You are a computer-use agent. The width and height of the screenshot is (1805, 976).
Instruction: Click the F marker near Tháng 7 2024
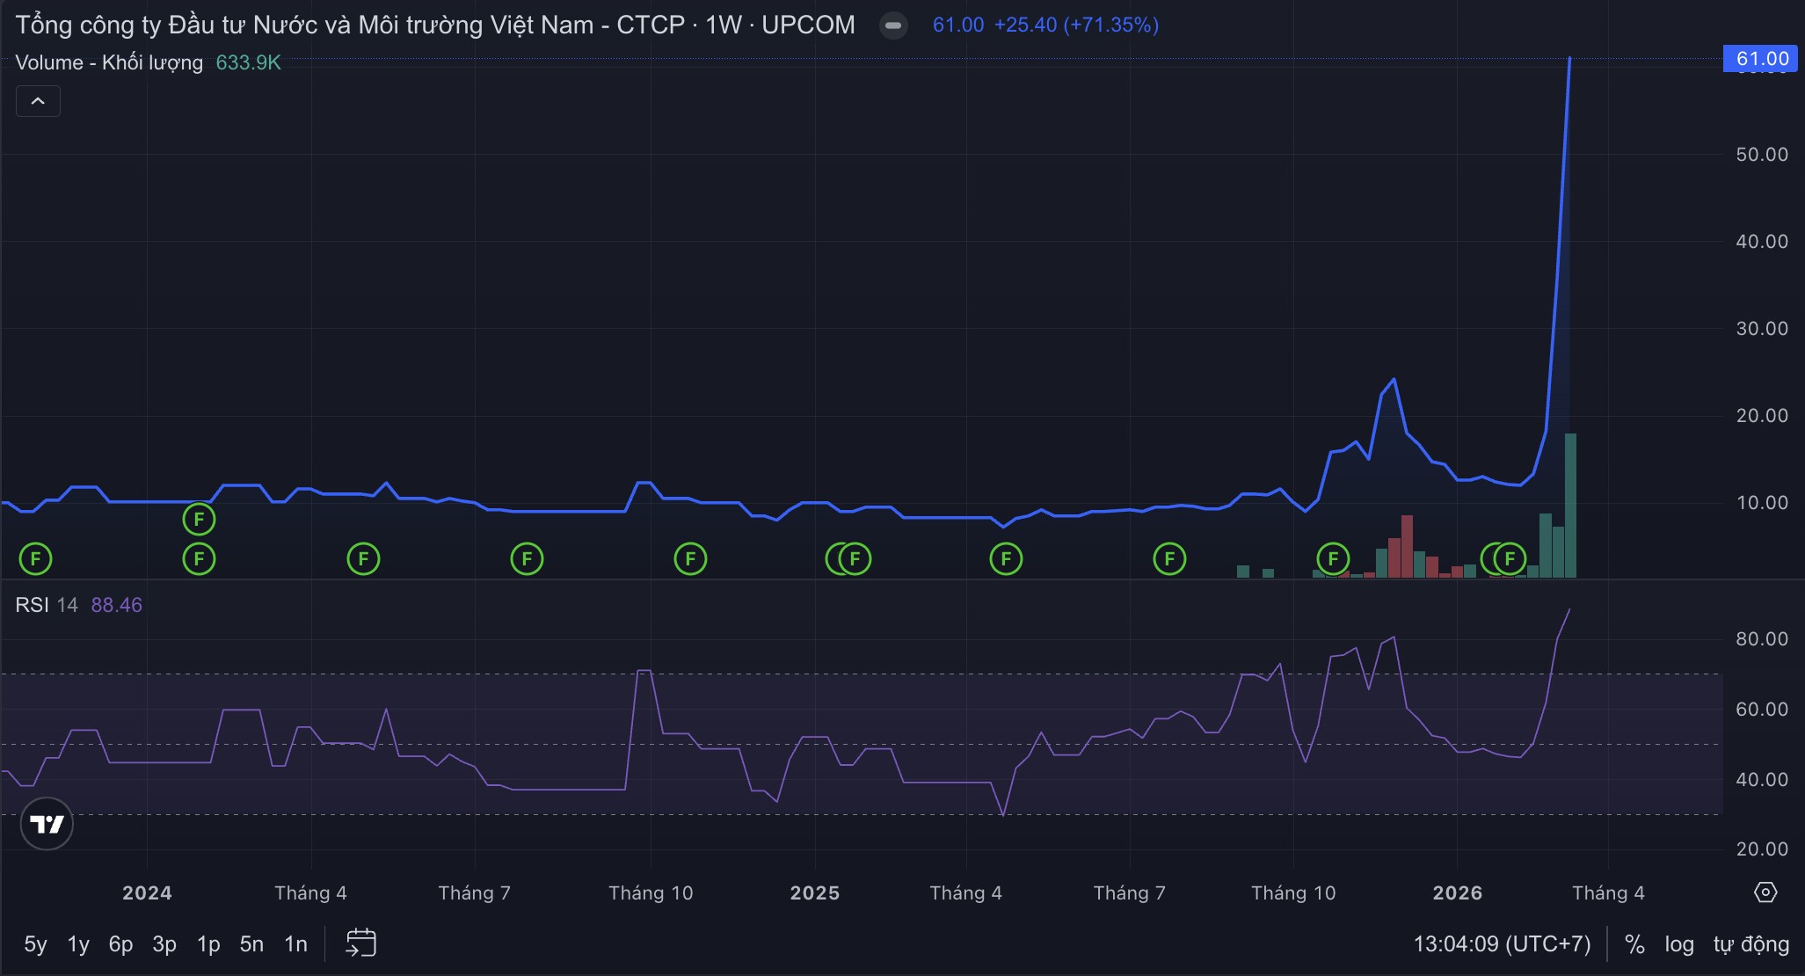point(527,558)
